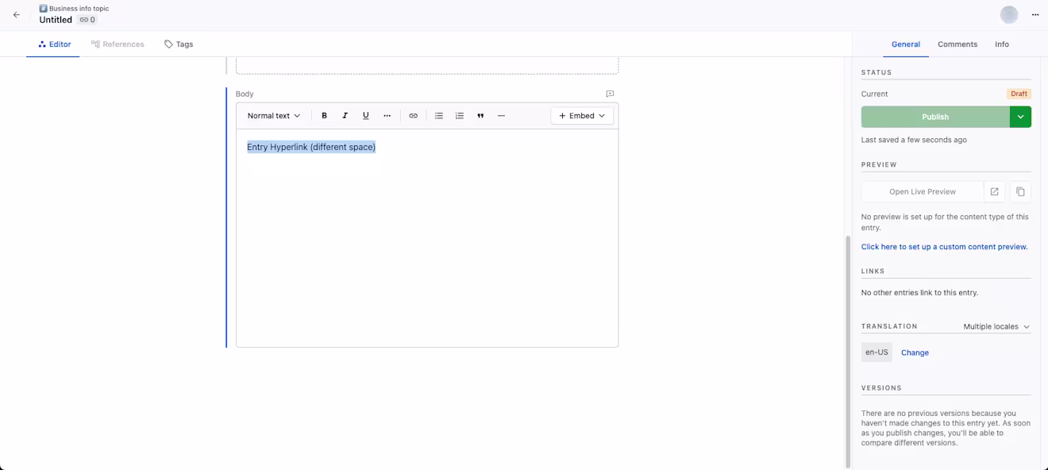Image resolution: width=1048 pixels, height=470 pixels.
Task: Open more text formatting options
Action: [387, 116]
